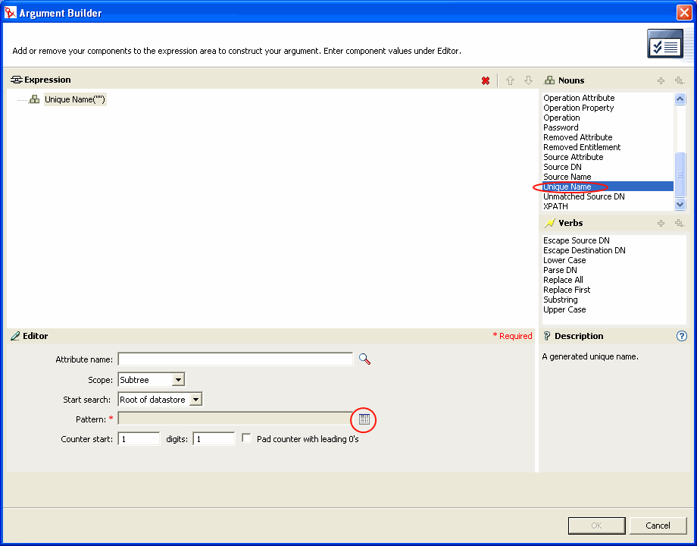Viewport: 697px width, 546px height.
Task: Open the Scope dropdown
Action: point(178,380)
